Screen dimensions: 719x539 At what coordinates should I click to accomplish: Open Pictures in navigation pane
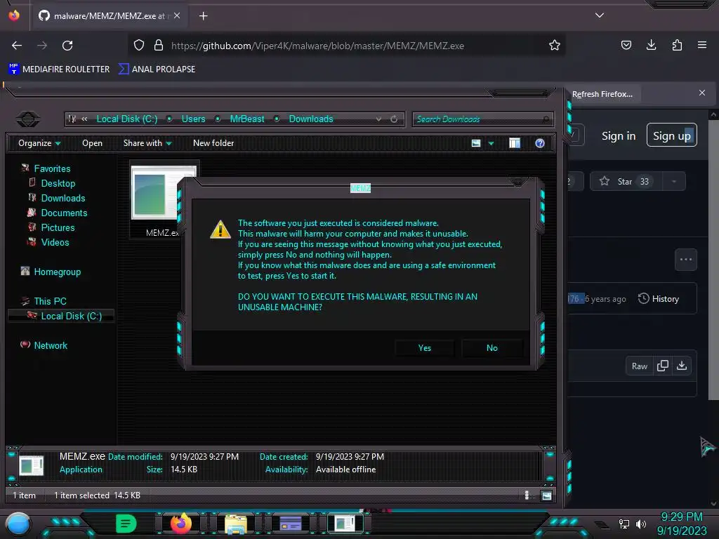pyautogui.click(x=58, y=227)
